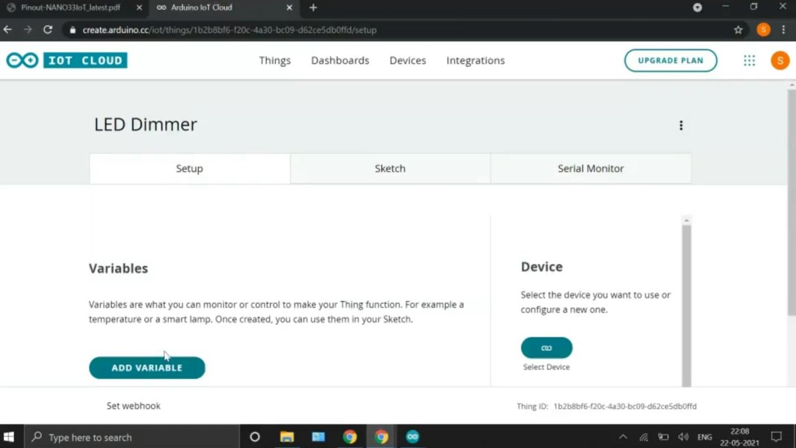Viewport: 796px width, 448px height.
Task: Open the user profile avatar in Arduino header
Action: point(780,60)
